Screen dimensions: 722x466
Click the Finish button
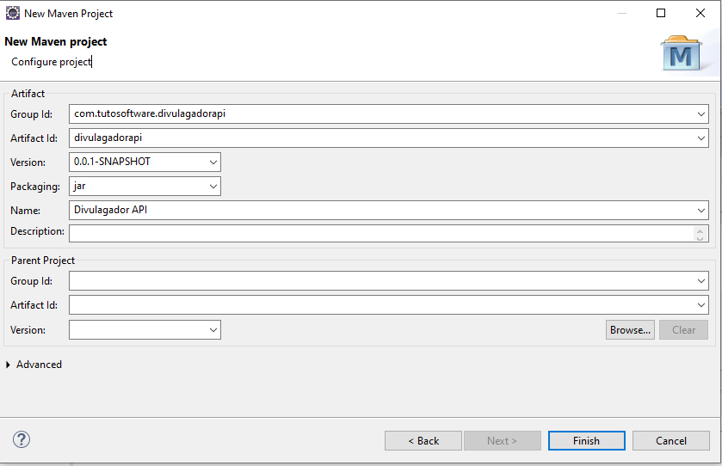tap(587, 441)
